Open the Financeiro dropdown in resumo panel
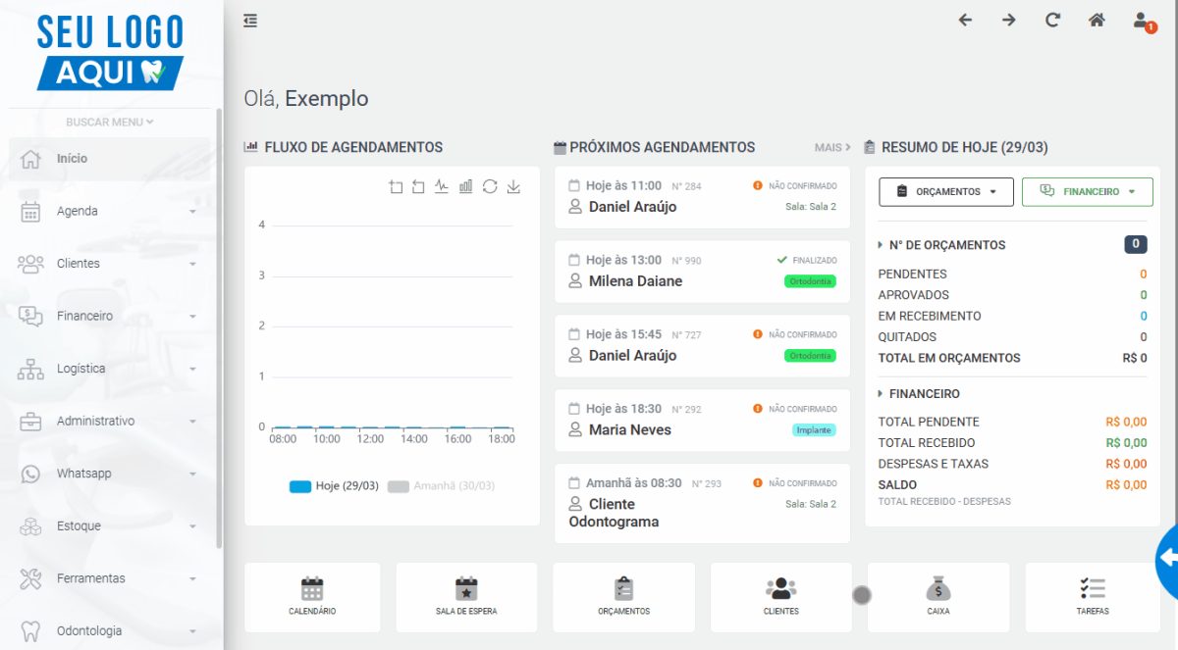 1088,192
